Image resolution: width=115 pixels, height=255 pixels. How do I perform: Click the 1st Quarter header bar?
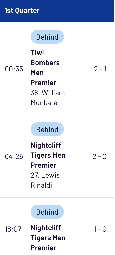click(57, 11)
